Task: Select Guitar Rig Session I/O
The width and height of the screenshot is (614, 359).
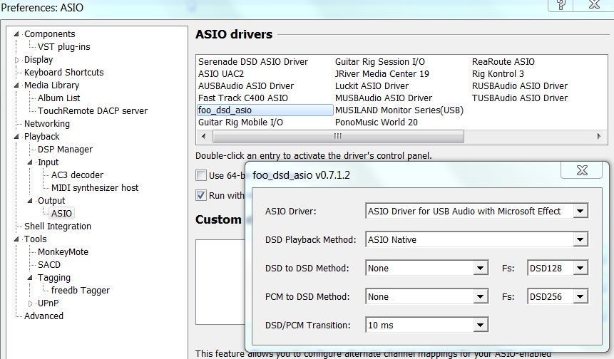Action: pyautogui.click(x=380, y=62)
